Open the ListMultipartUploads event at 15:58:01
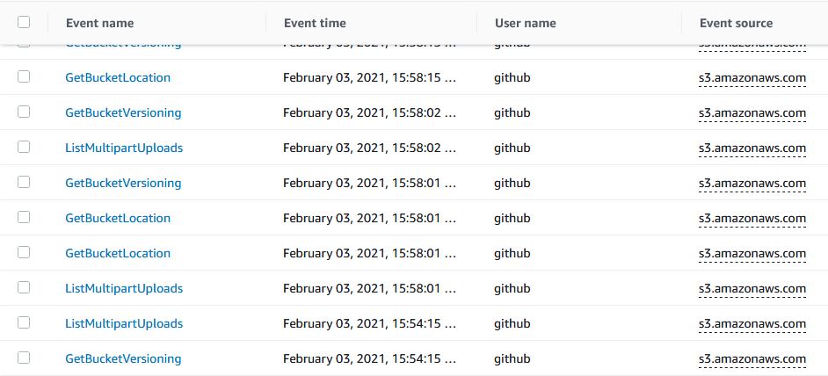The image size is (828, 376). [x=124, y=288]
